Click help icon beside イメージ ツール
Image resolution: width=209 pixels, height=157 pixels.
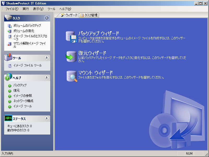(x=10, y=107)
